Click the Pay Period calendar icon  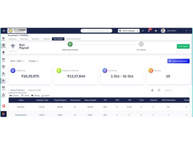point(105,70)
